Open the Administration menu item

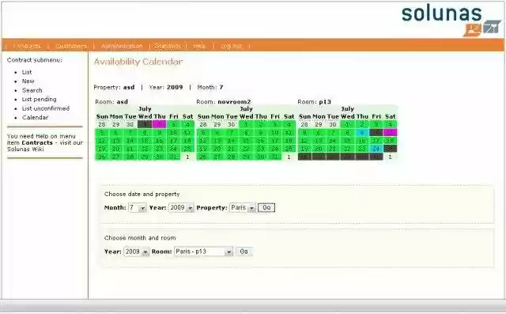click(122, 46)
